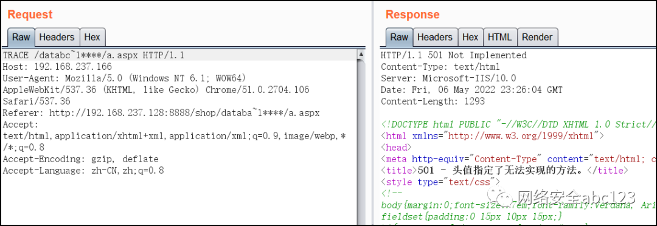Click the Content-Length: 1293 line
The image size is (657, 226).
(433, 101)
